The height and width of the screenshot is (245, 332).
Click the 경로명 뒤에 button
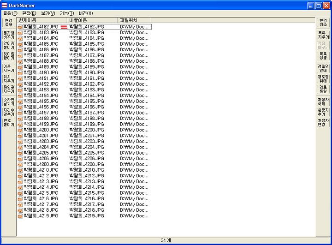click(323, 78)
